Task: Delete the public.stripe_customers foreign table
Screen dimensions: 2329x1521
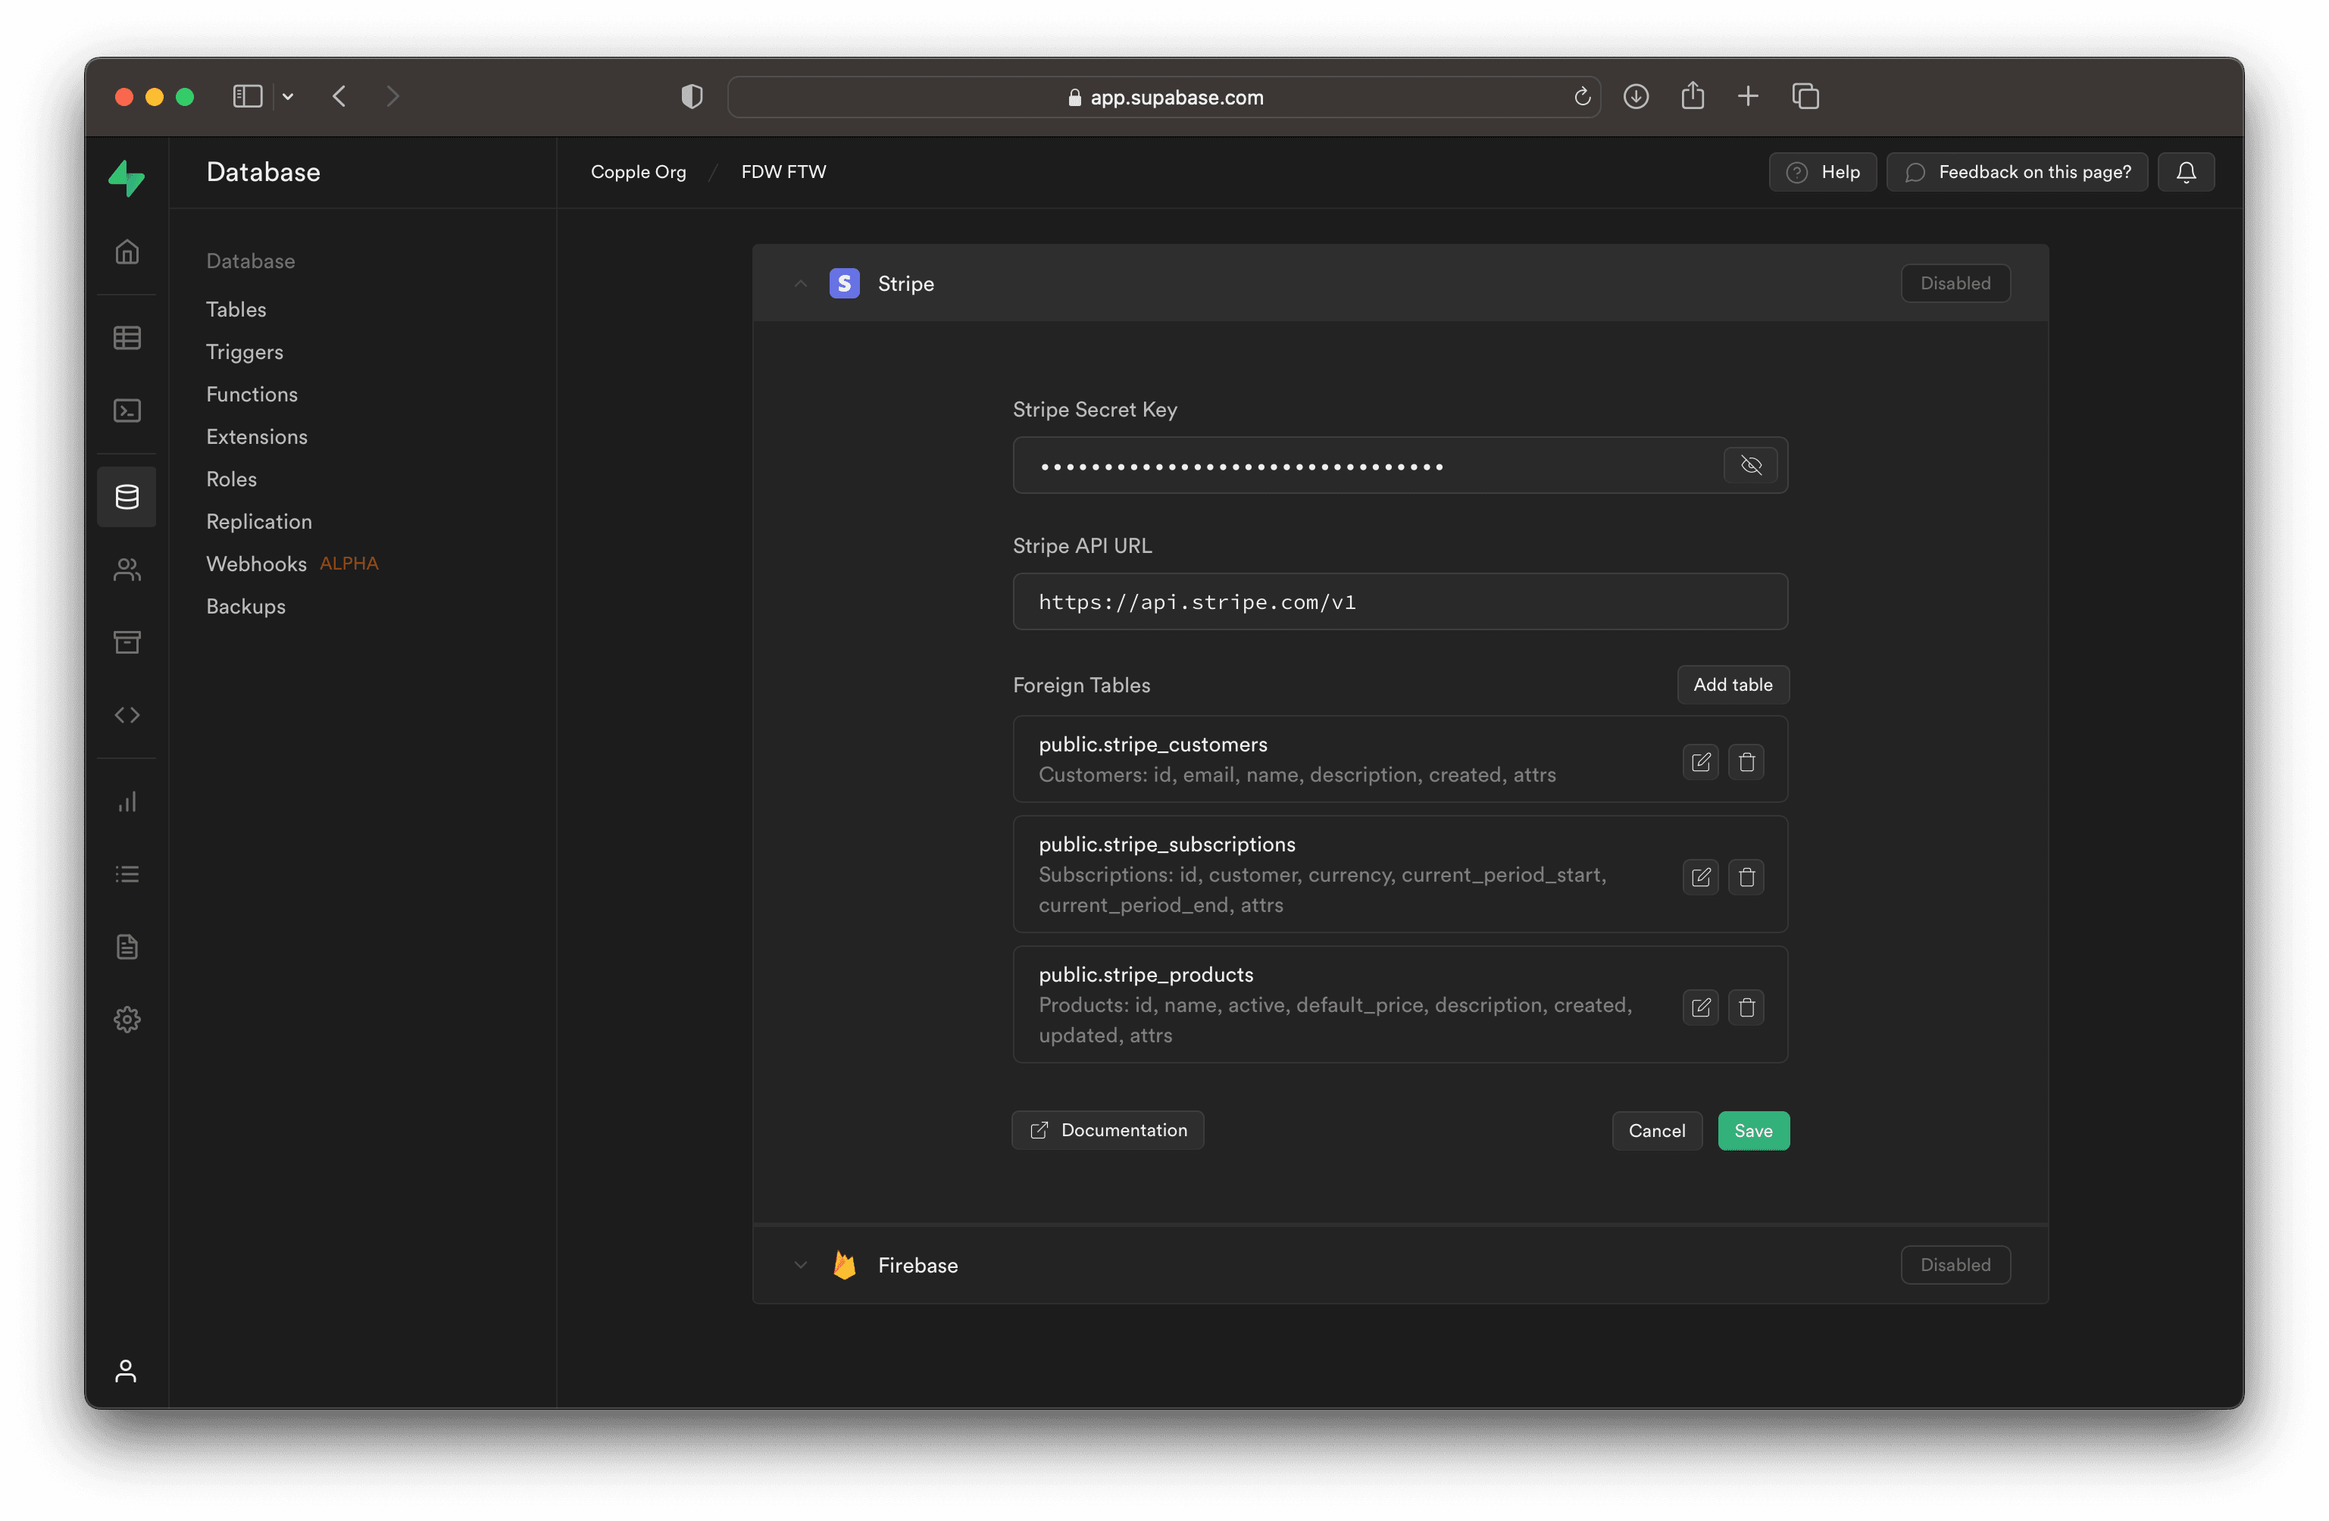Action: 1746,762
